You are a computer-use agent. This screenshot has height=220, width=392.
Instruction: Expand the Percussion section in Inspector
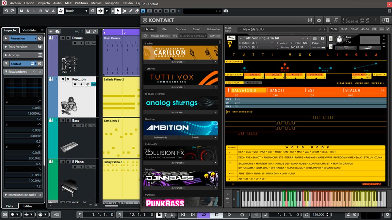coord(6,38)
